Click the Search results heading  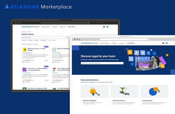pos(28,34)
